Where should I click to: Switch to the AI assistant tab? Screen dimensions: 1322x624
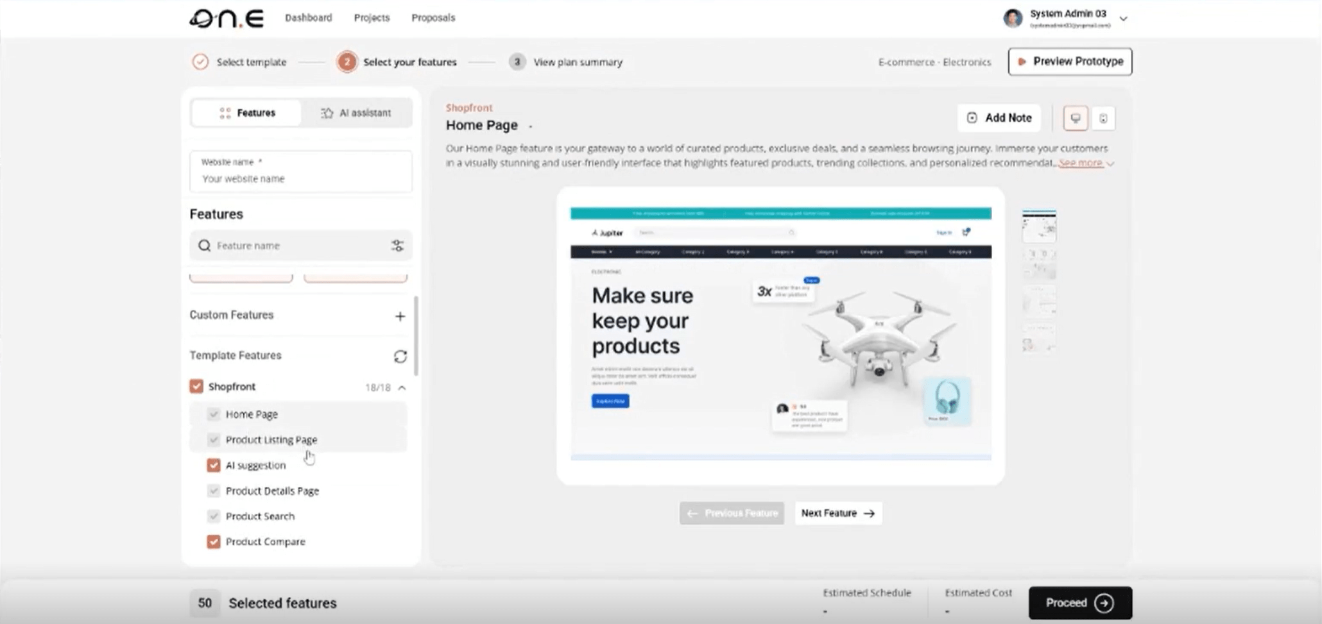point(356,113)
